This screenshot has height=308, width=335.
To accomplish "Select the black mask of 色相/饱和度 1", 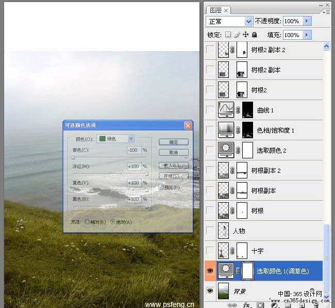I will tap(247, 130).
